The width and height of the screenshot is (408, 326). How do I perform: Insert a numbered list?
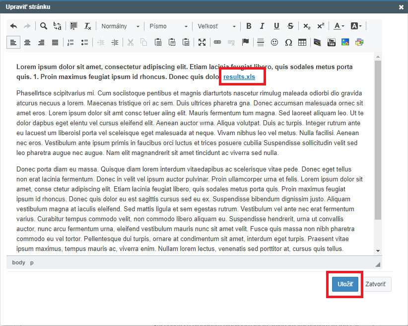(x=70, y=42)
